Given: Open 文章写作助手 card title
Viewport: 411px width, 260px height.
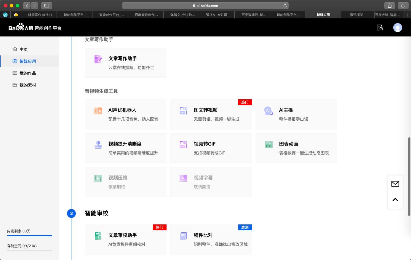Looking at the screenshot, I should tap(122, 59).
